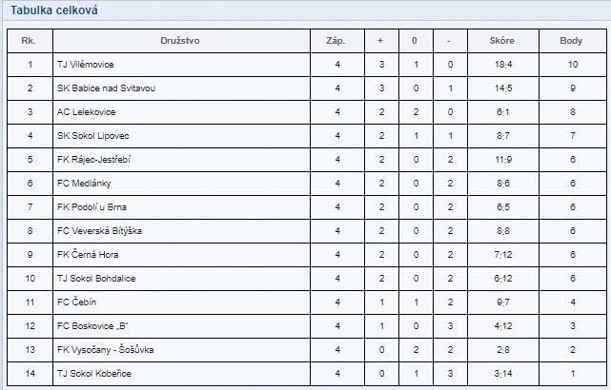
Task: Select the Družstvo column header
Action: point(180,41)
